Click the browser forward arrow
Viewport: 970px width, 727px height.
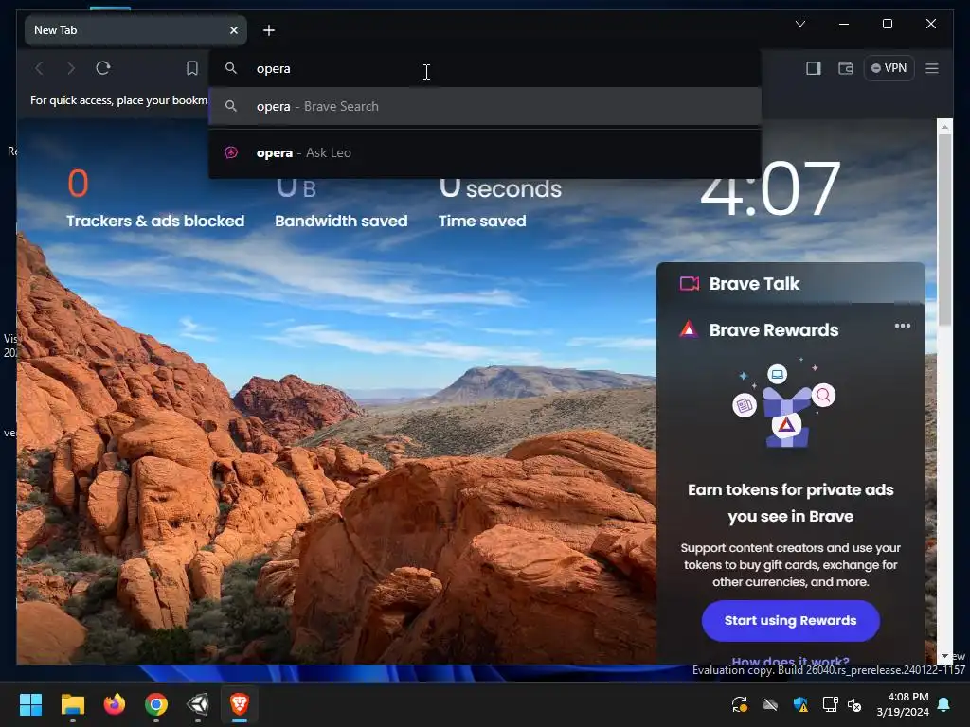click(70, 68)
